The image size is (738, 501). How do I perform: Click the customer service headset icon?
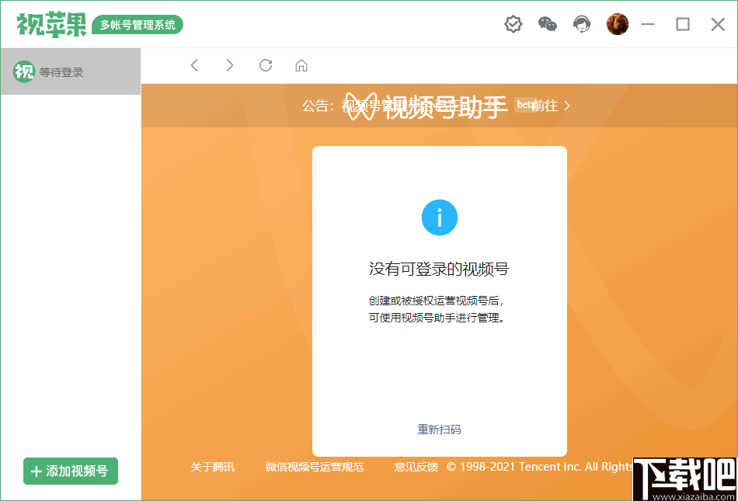tap(582, 24)
